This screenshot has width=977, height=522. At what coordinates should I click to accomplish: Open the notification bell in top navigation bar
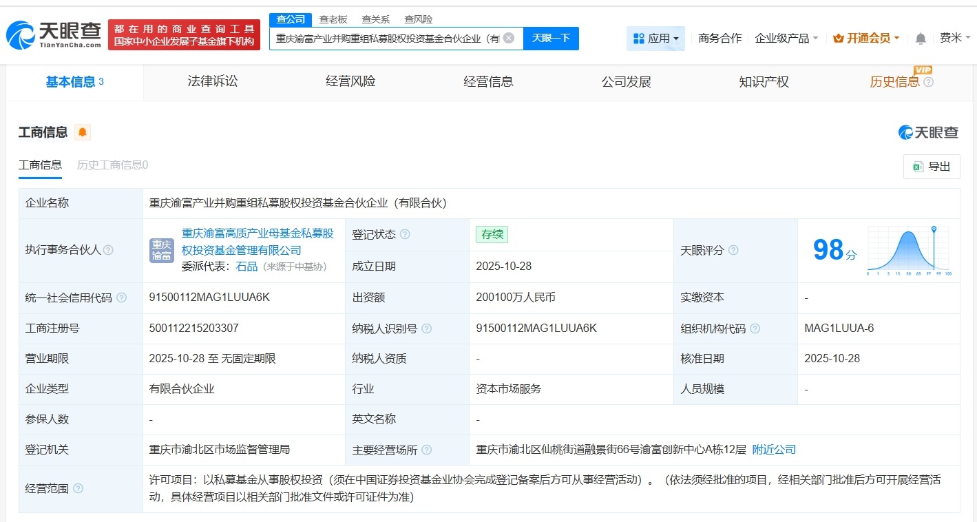click(920, 39)
